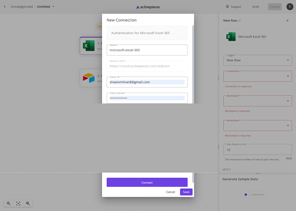This screenshot has width=296, height=211.
Task: Click the back arrow icon
Action: pos(5,7)
